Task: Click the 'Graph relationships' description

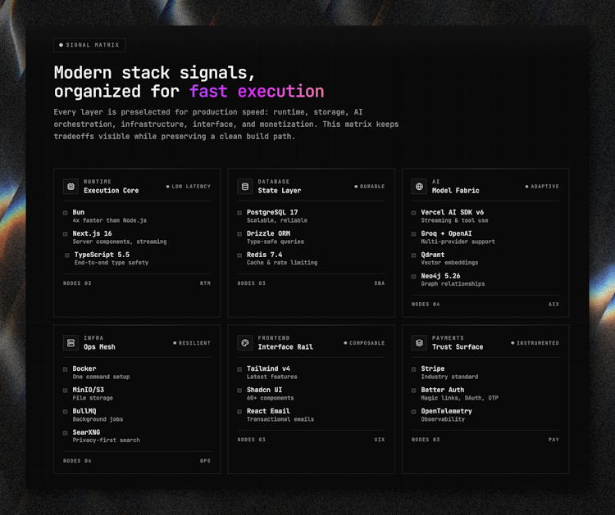Action: coord(453,284)
